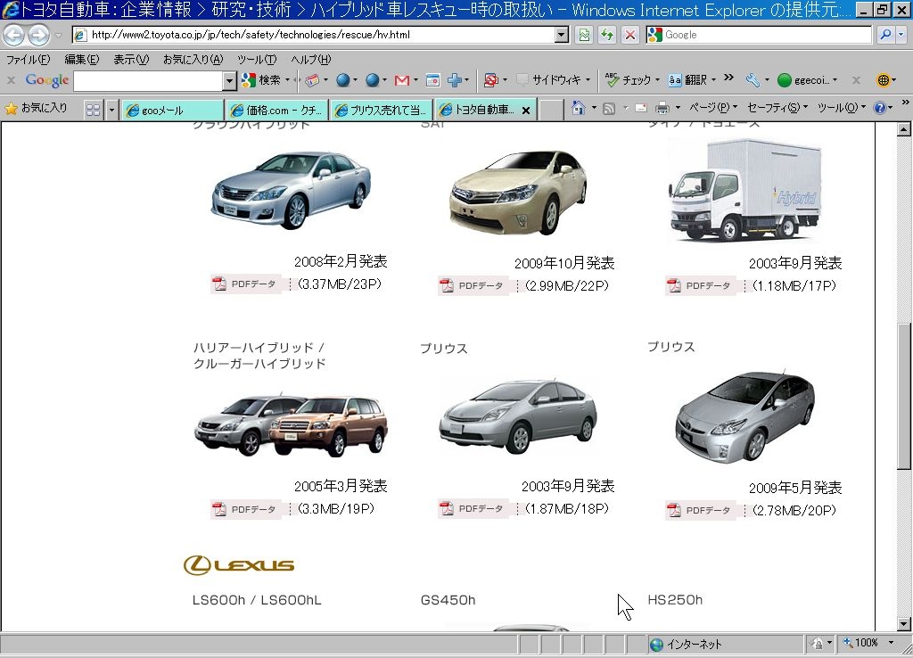Open a new blank tab

pyautogui.click(x=551, y=110)
